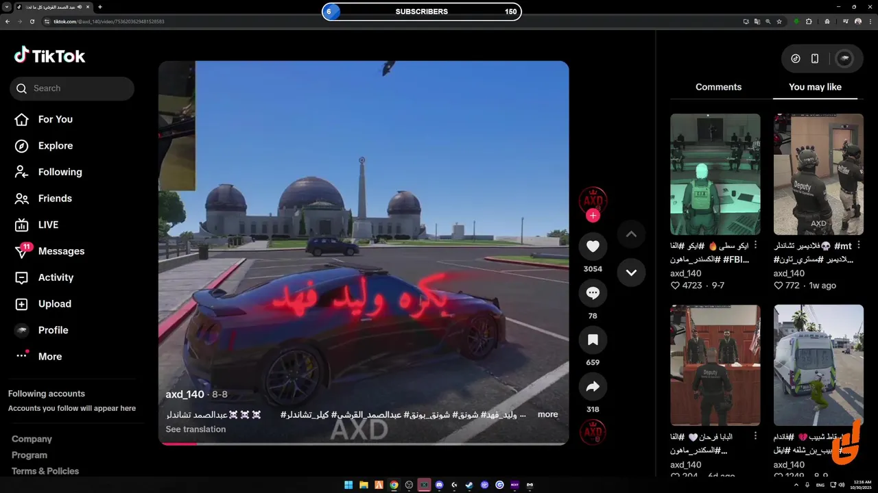This screenshot has height=493, width=878.
Task: Open File Explorer from the taskbar
Action: [x=364, y=485]
